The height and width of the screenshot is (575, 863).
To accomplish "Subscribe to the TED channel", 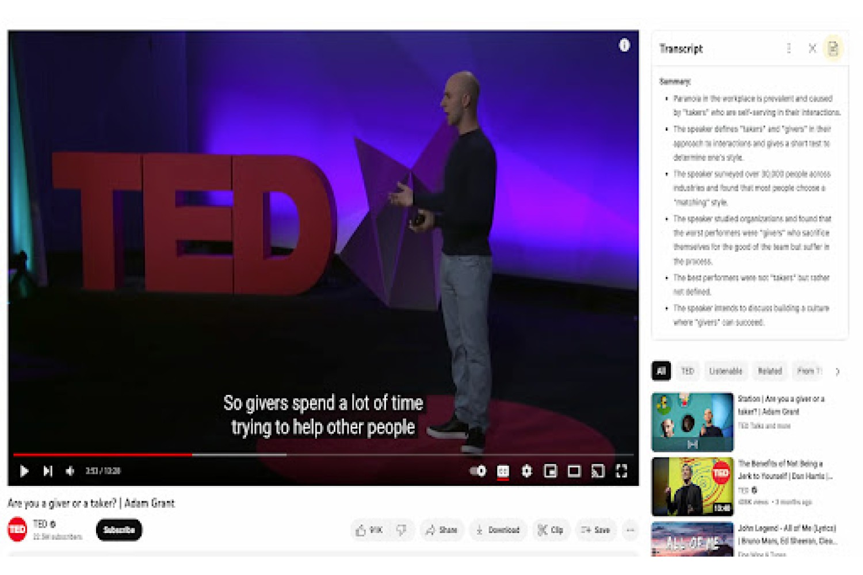I will pos(119,530).
